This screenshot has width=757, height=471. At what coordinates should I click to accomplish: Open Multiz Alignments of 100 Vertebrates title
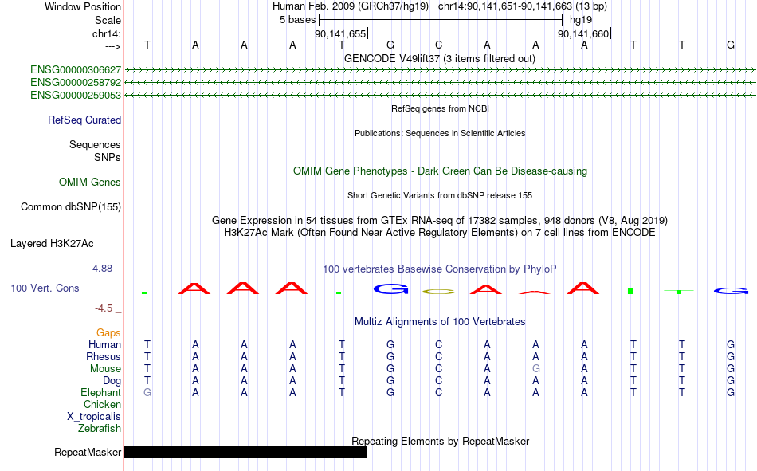440,322
